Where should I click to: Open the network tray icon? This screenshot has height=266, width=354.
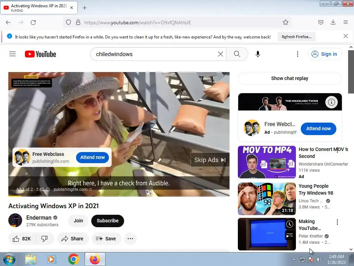(302, 260)
